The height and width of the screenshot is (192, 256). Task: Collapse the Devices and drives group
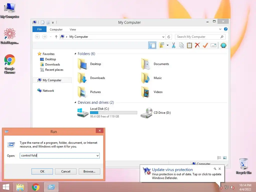pyautogui.click(x=75, y=102)
